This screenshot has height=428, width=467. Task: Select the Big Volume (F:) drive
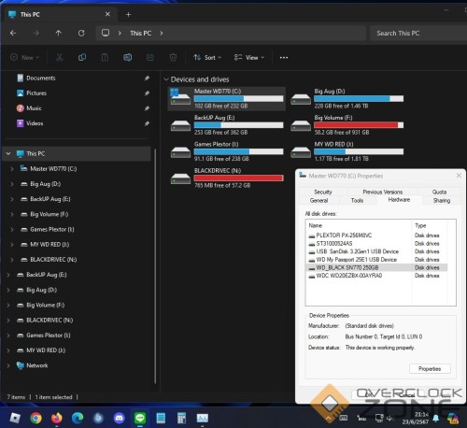coord(347,125)
